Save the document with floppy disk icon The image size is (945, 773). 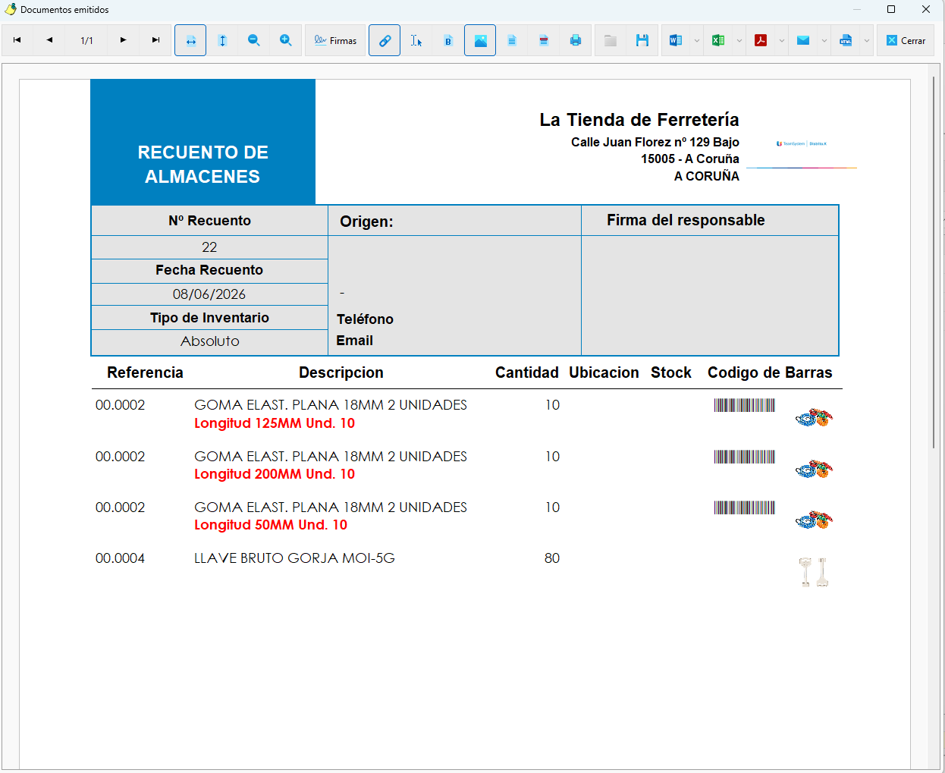[x=642, y=40]
